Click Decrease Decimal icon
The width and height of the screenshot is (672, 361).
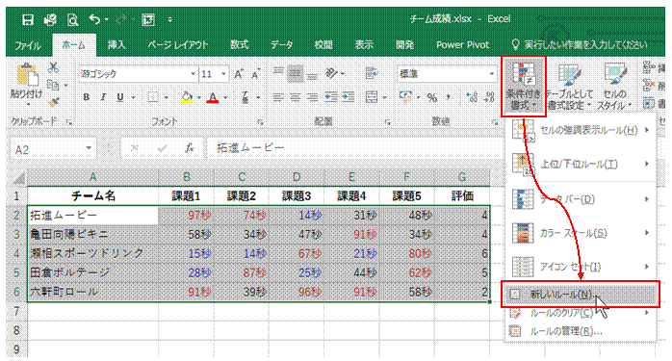point(489,98)
